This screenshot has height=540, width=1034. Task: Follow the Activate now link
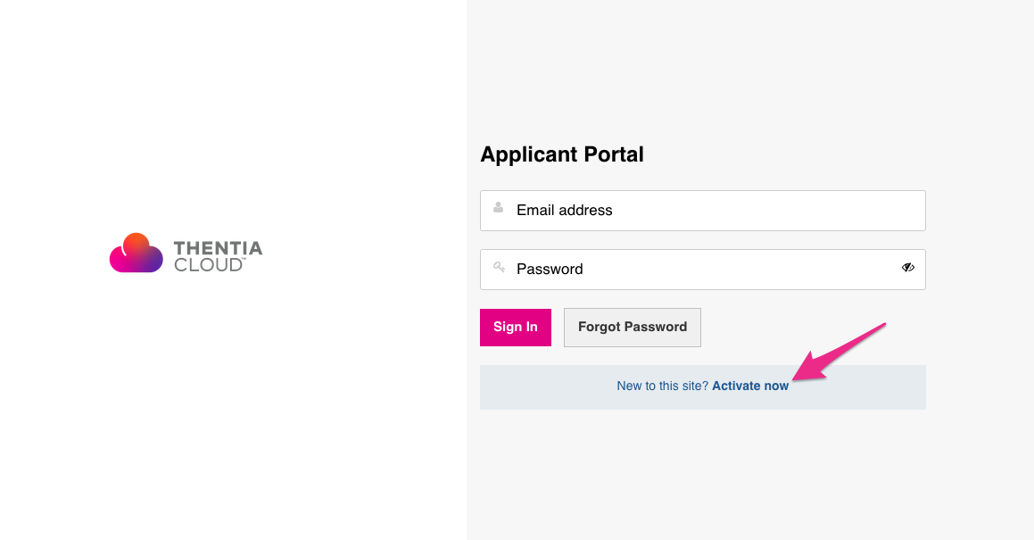(750, 386)
